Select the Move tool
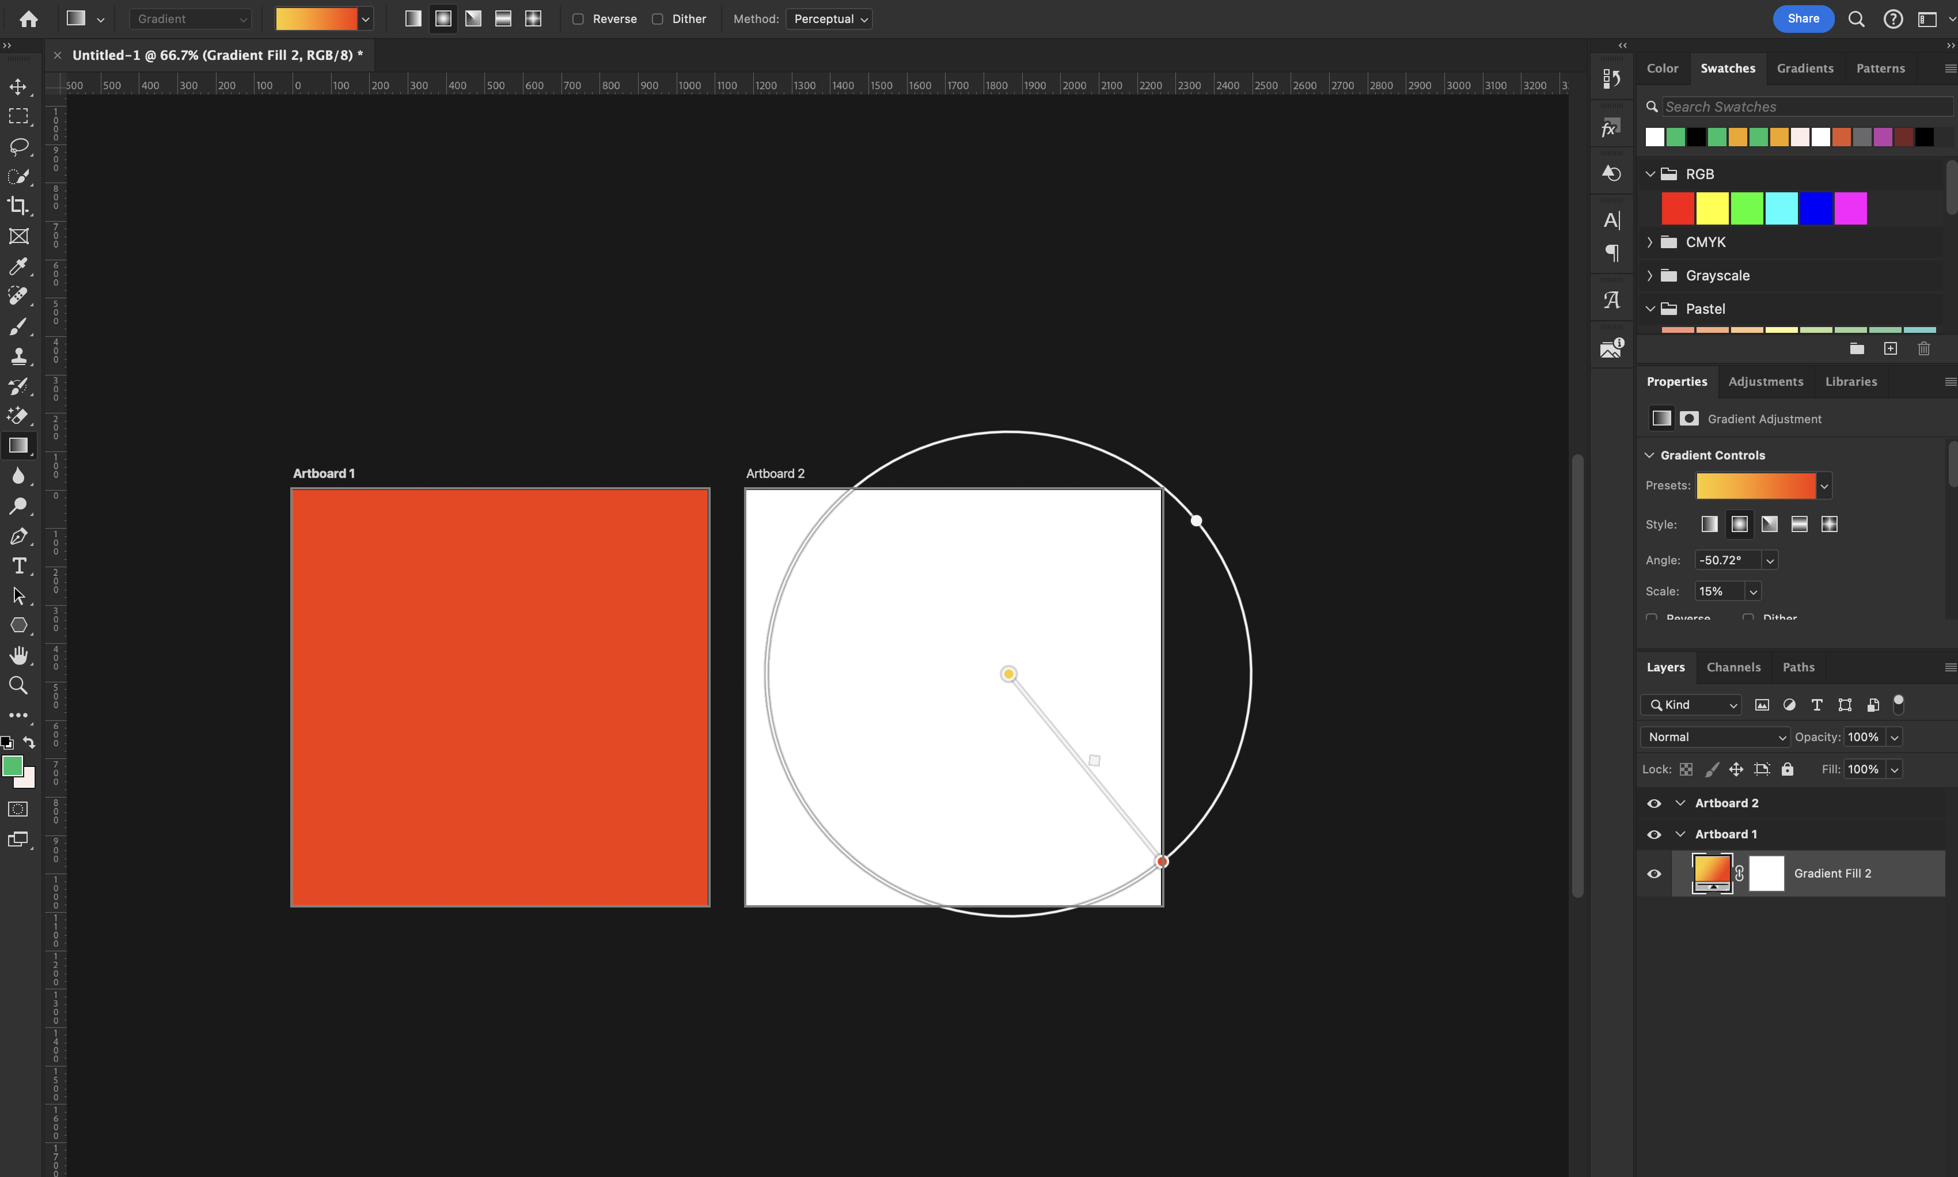1958x1177 pixels. [x=18, y=88]
